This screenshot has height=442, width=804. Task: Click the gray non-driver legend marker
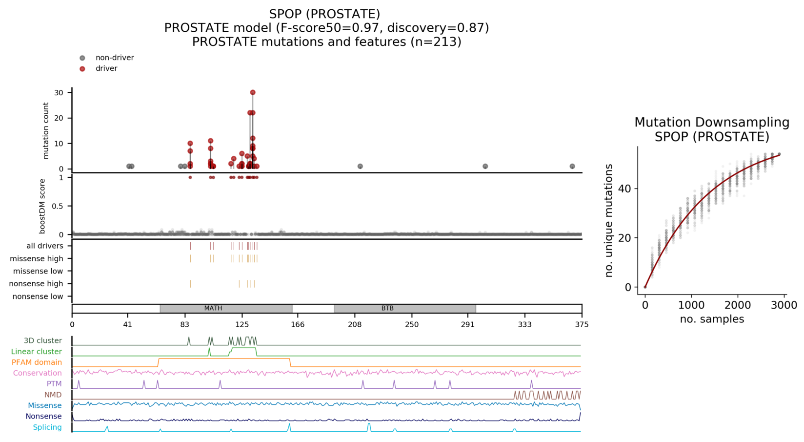pos(82,58)
